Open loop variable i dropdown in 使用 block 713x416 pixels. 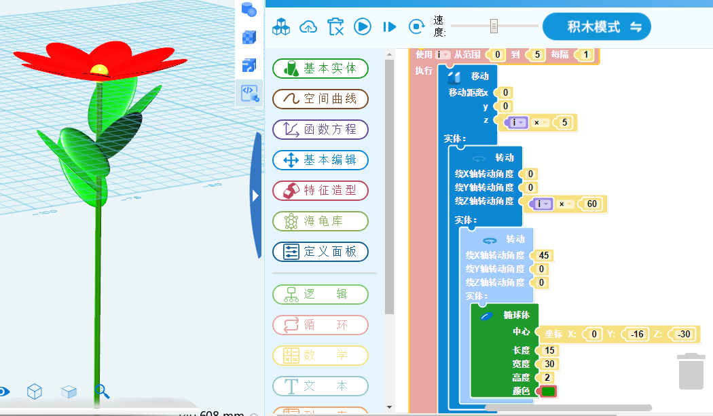tap(443, 54)
